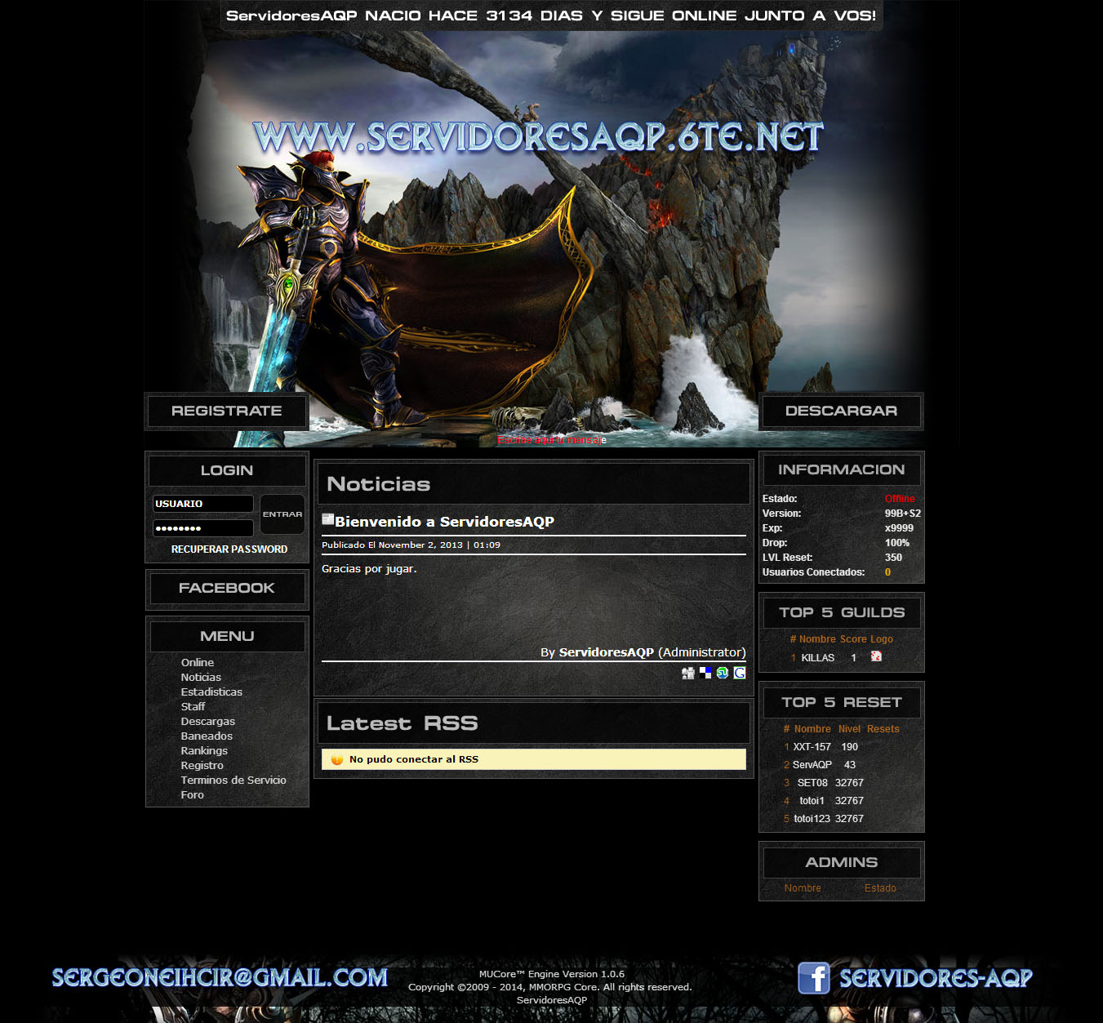Viewport: 1103px width, 1023px height.
Task: Click the StumbleUpon share icon
Action: [723, 673]
